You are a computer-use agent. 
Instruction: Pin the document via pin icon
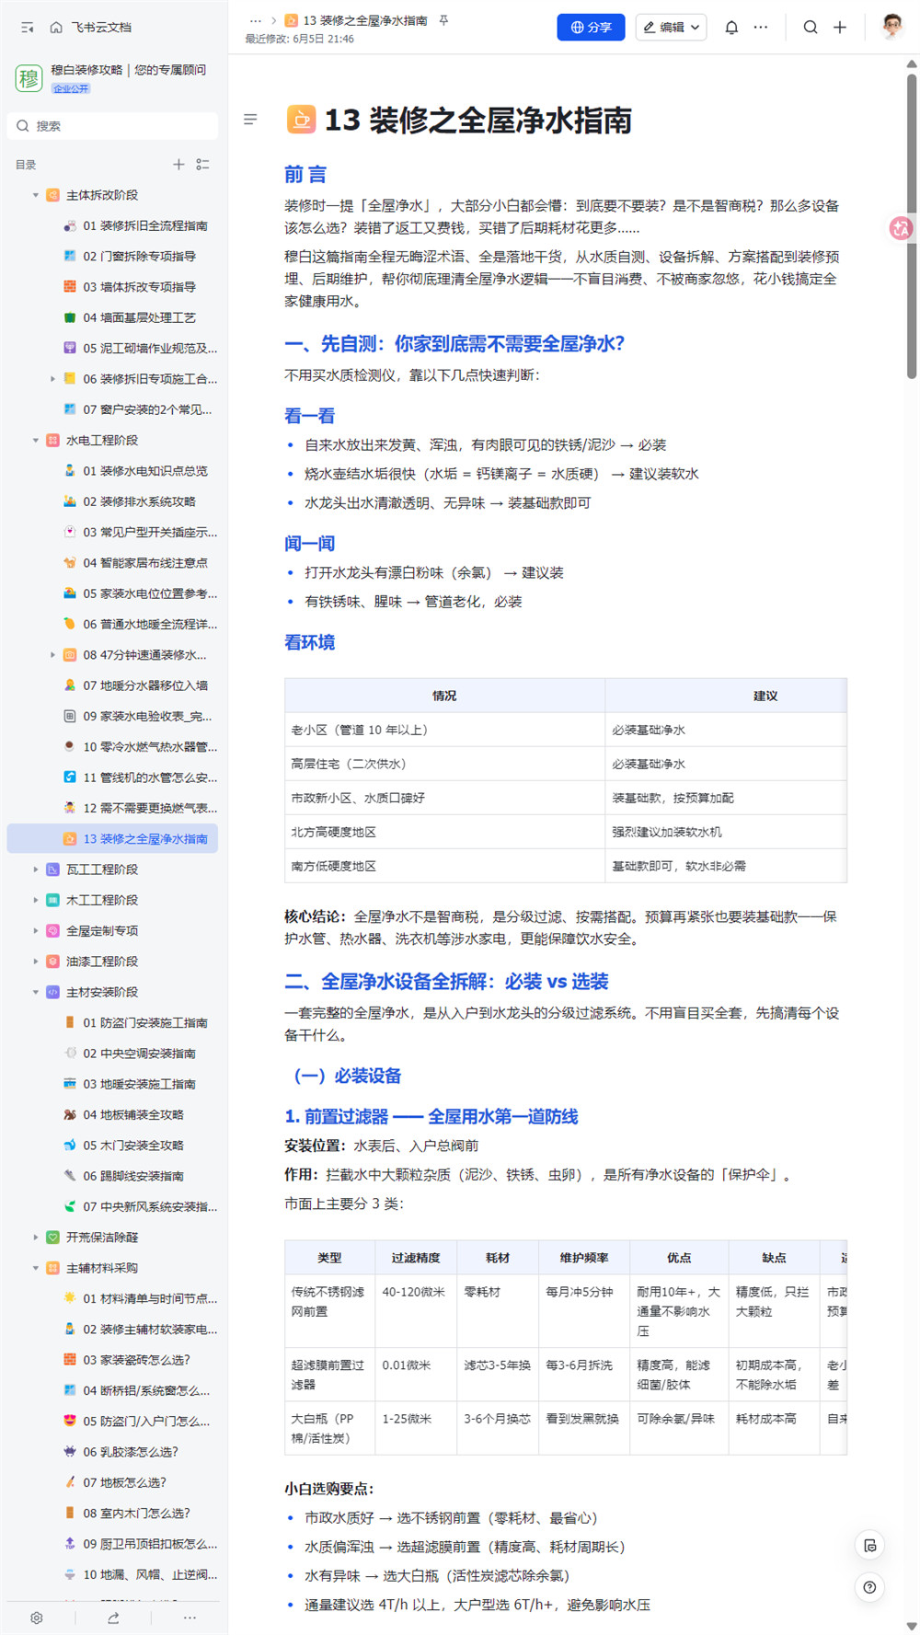pos(443,20)
